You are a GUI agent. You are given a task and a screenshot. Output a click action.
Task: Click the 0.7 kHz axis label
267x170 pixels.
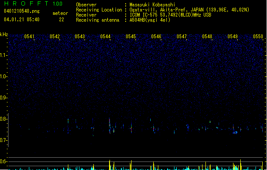[3, 140]
